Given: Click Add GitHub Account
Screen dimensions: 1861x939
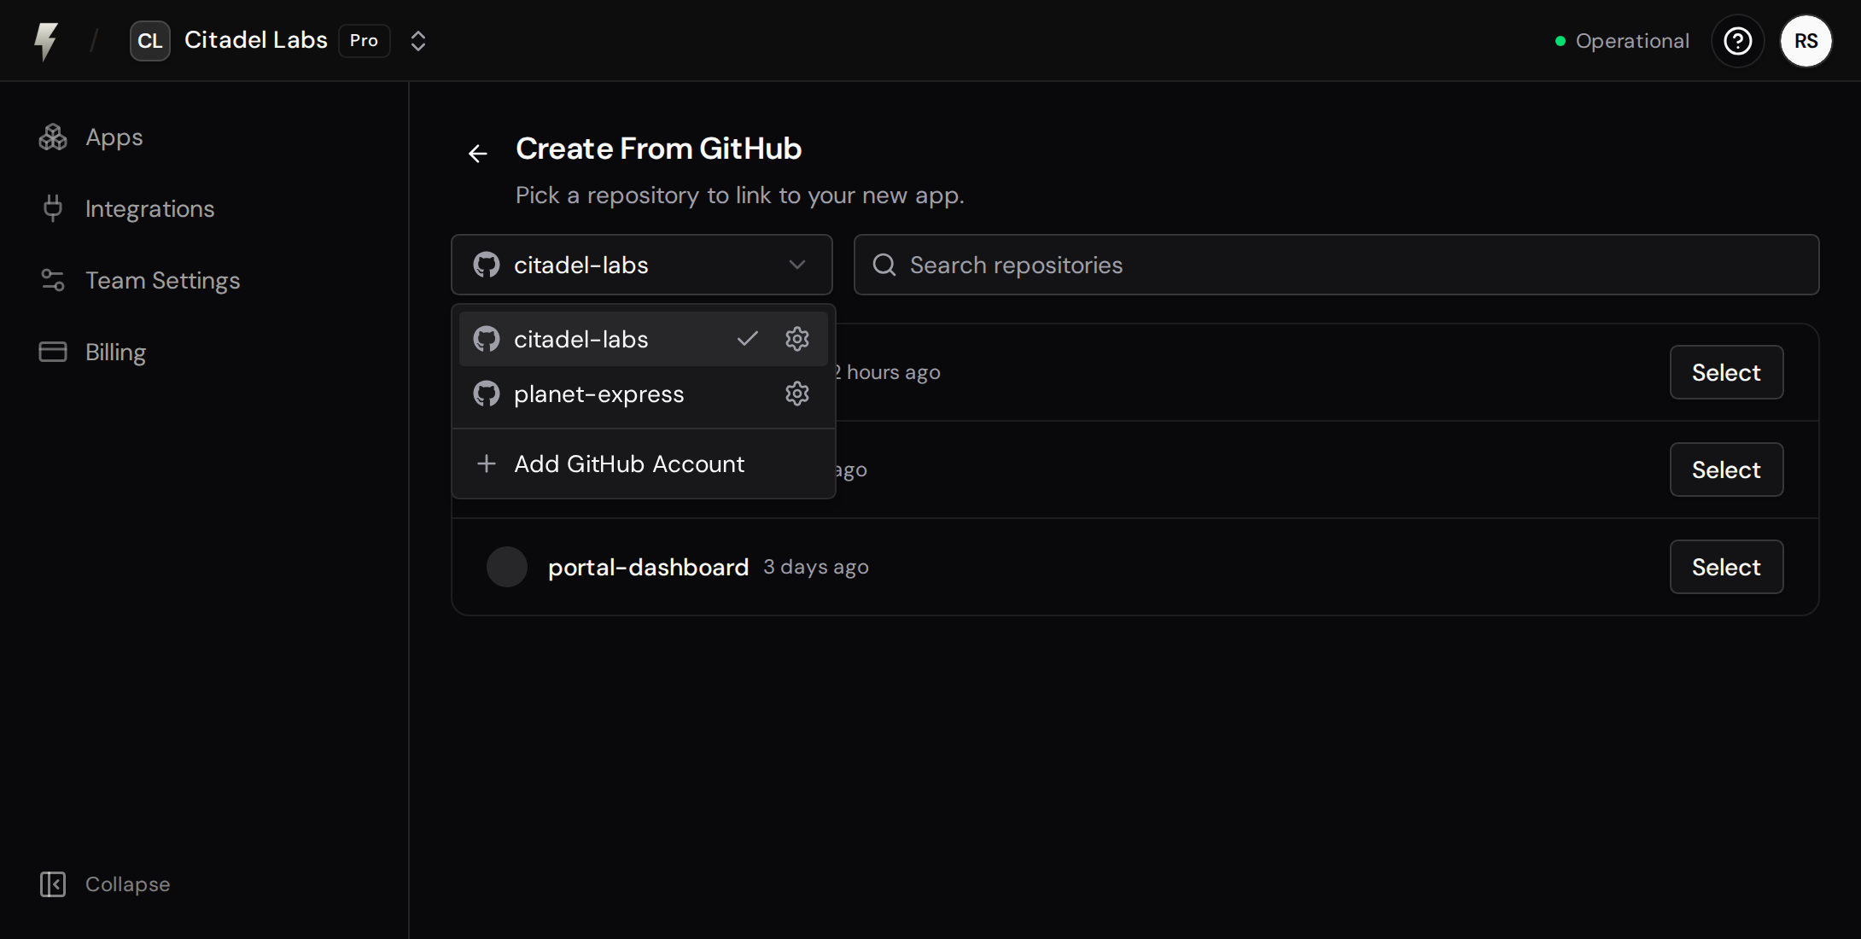Looking at the screenshot, I should tap(644, 464).
